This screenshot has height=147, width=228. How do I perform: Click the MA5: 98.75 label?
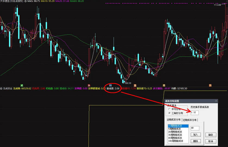(x=34, y=1)
